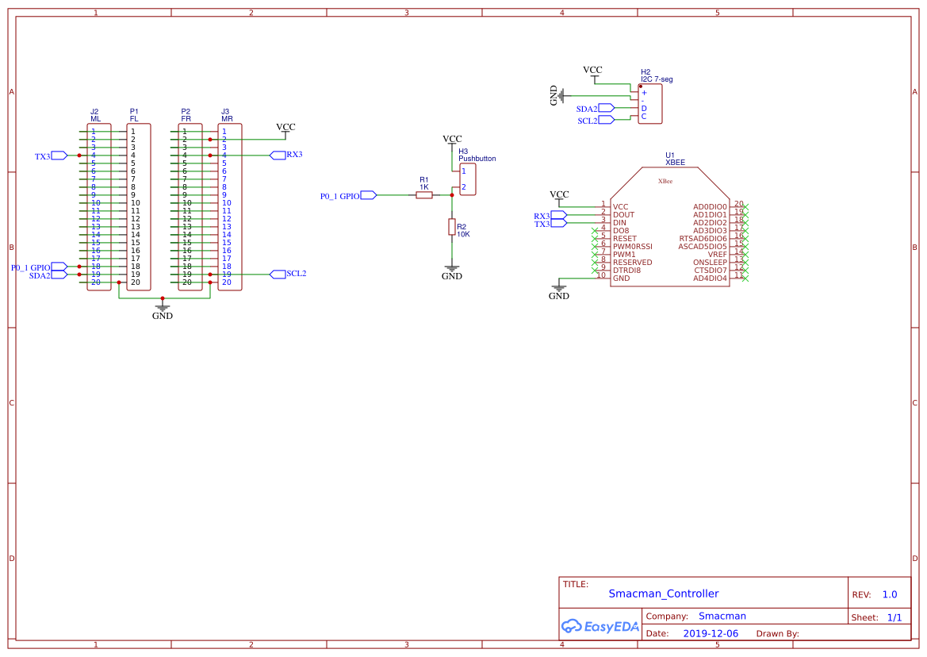
Task: Click the R1 1K resistor symbol
Action: pos(424,195)
